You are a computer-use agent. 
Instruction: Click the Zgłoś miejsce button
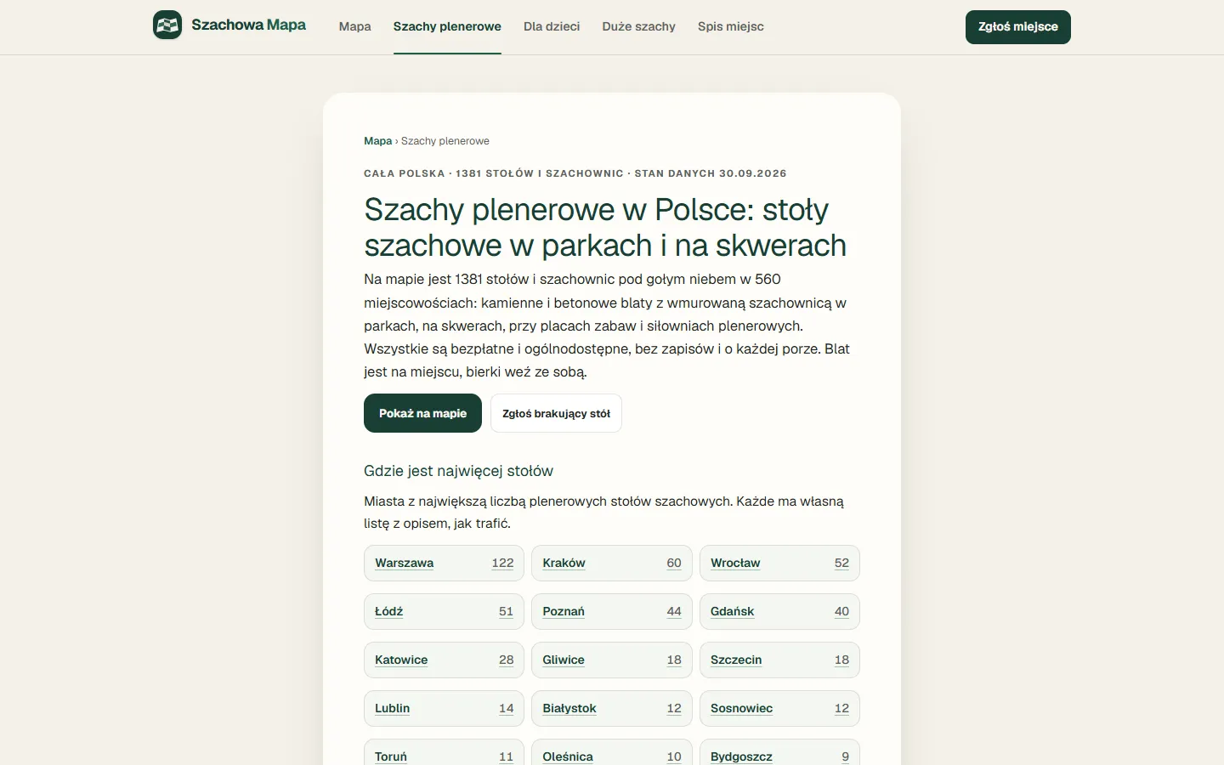[1017, 27]
